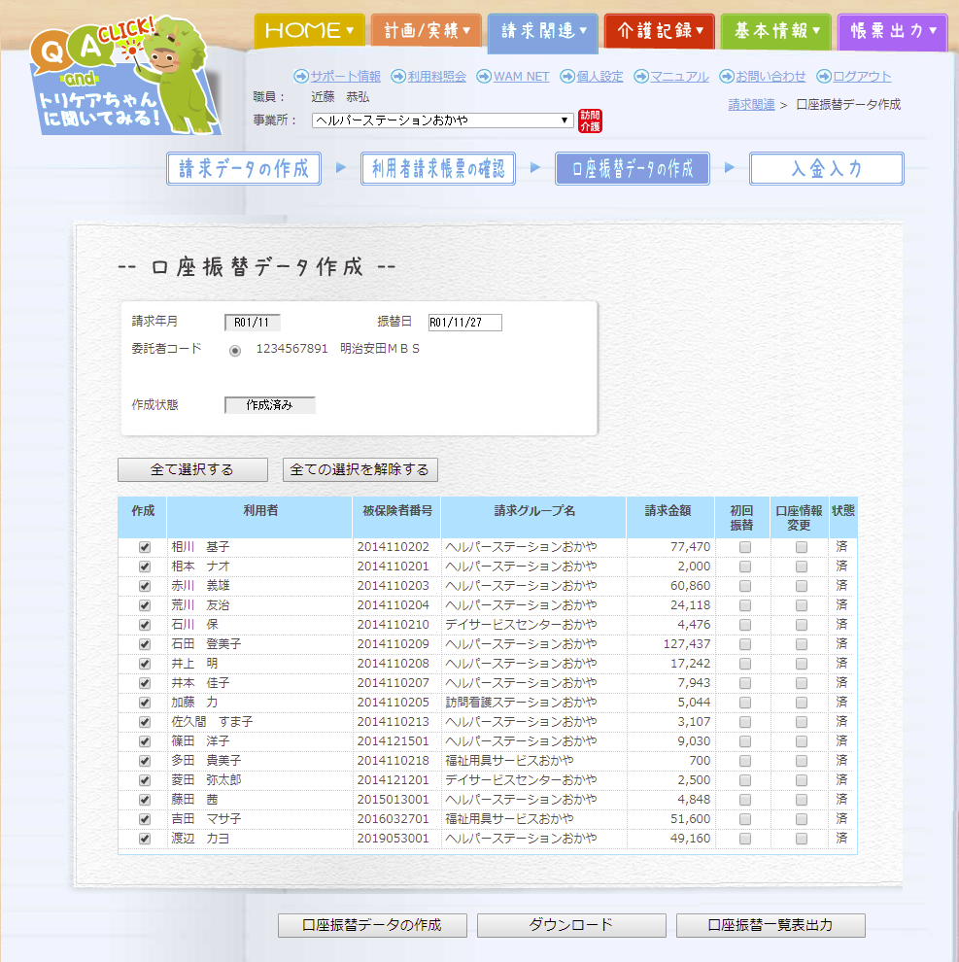
Task: Click arrow icon beside ログアウト
Action: [824, 77]
